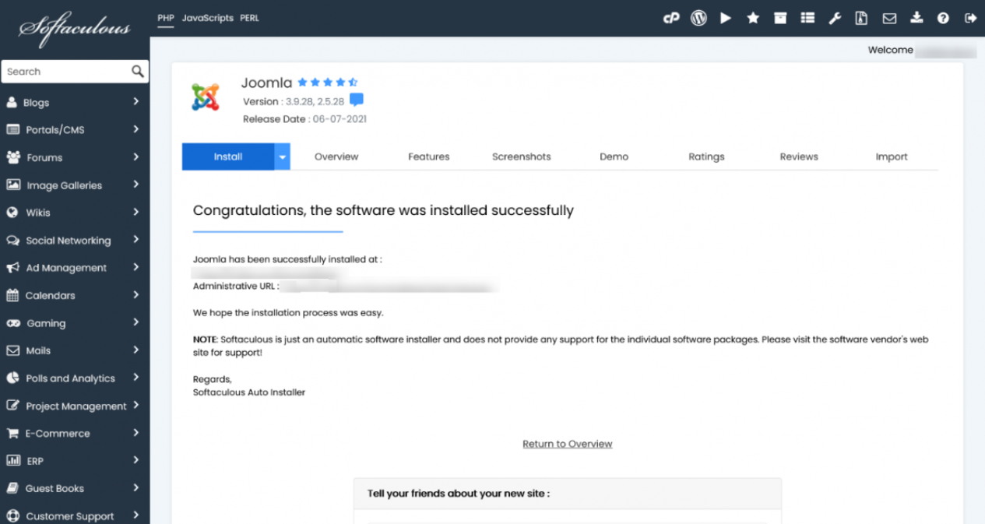
Task: Open the demos play icon
Action: pos(726,18)
